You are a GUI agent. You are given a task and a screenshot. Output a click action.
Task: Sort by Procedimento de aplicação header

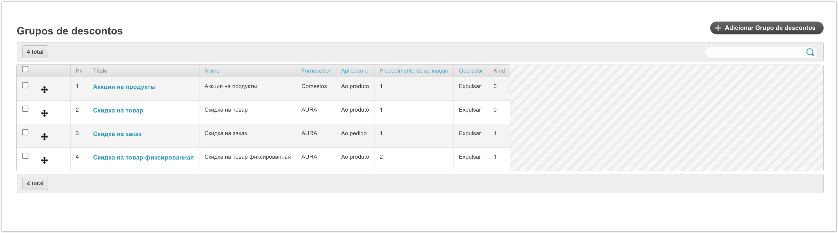pyautogui.click(x=414, y=71)
